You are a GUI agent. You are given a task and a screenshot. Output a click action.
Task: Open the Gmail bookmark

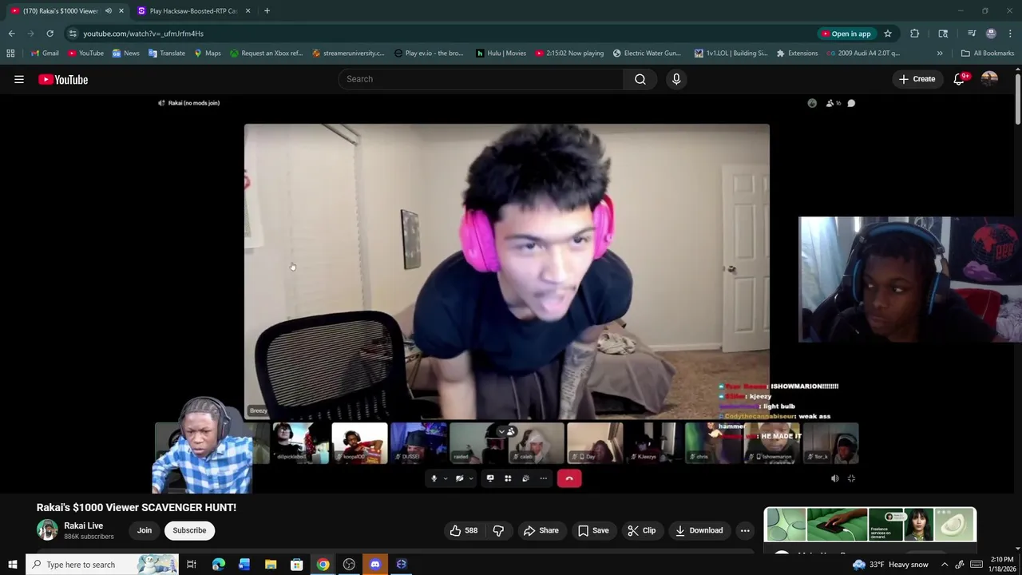tap(45, 54)
